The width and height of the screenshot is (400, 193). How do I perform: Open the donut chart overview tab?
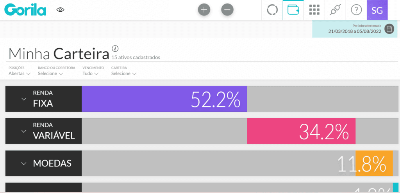[272, 10]
